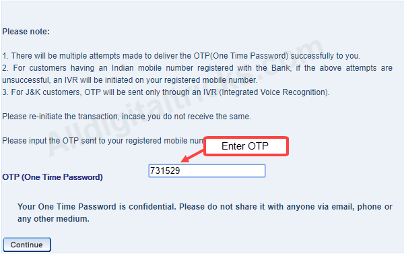Select note 3 starting 'For J&K customers'
Screen dimensions: 404x254
[x=166, y=92]
